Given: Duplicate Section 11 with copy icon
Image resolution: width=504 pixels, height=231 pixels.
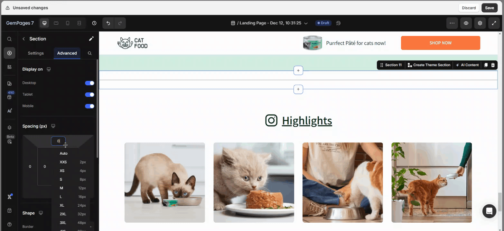Looking at the screenshot, I should click(486, 65).
